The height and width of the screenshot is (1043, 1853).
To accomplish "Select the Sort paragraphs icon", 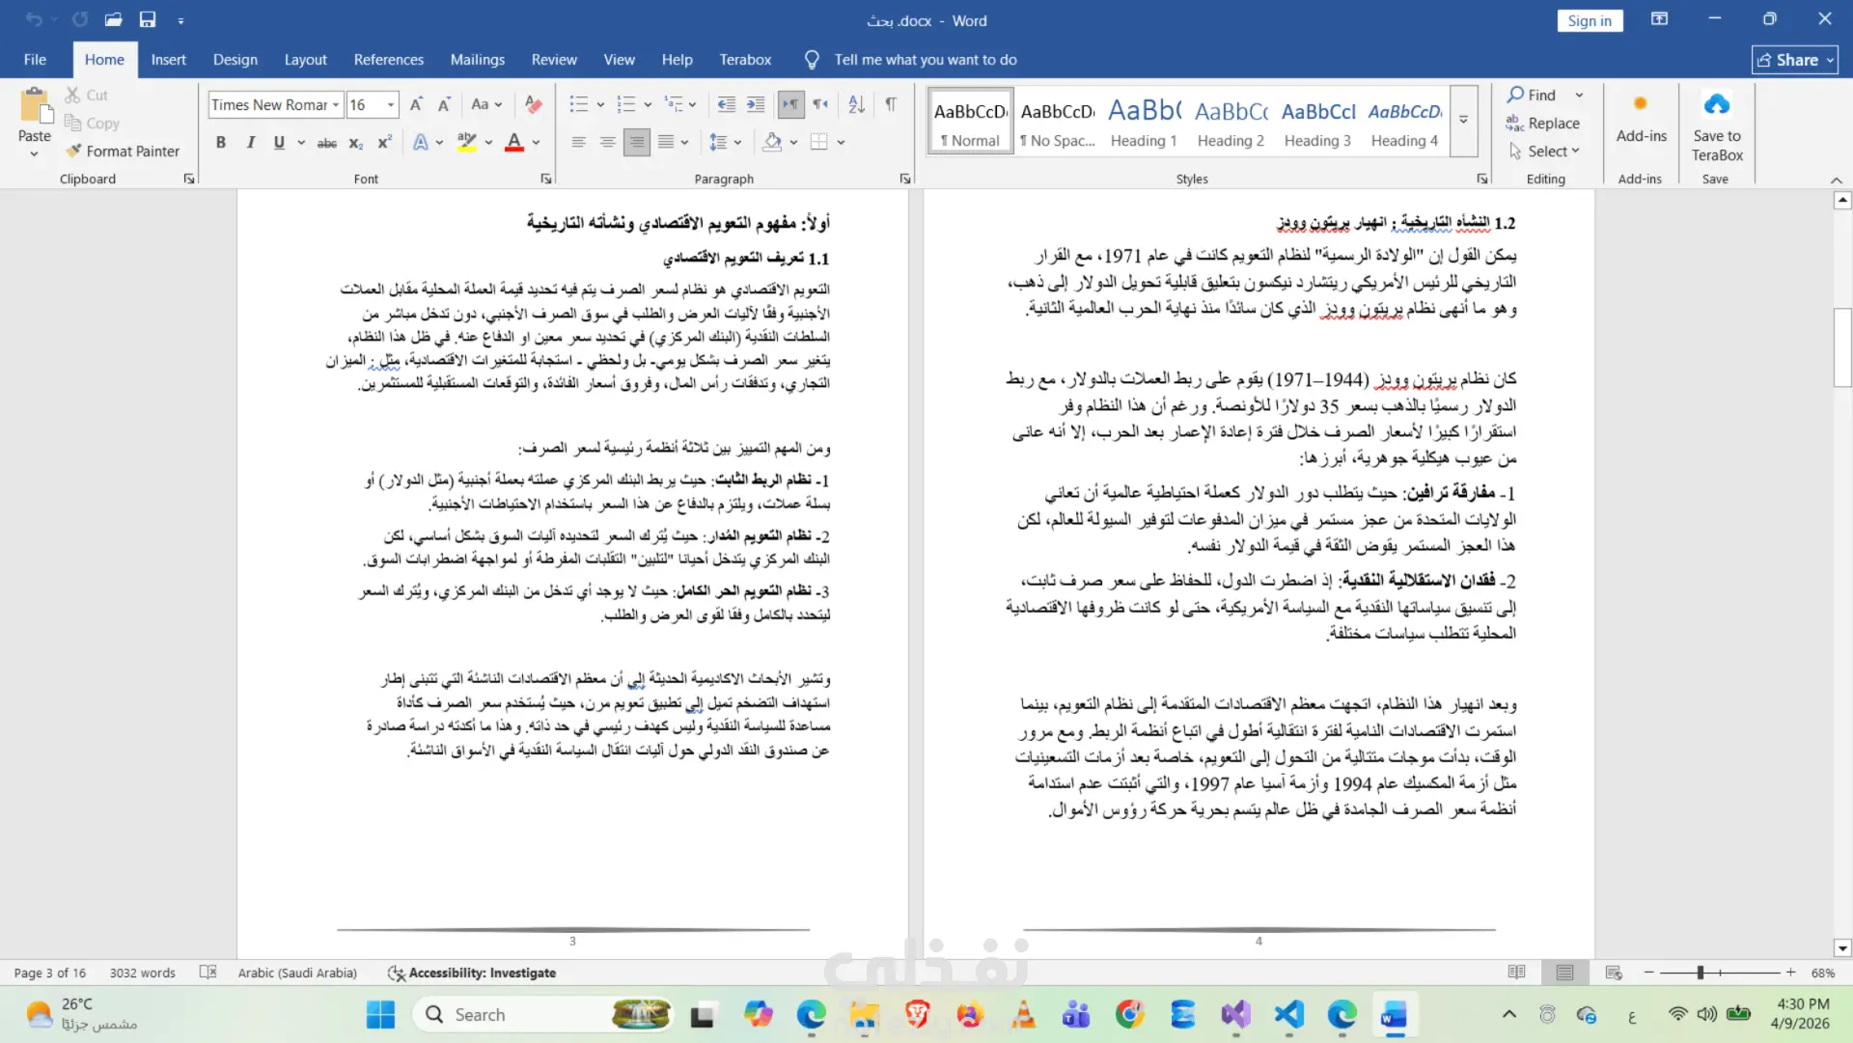I will pyautogui.click(x=856, y=104).
